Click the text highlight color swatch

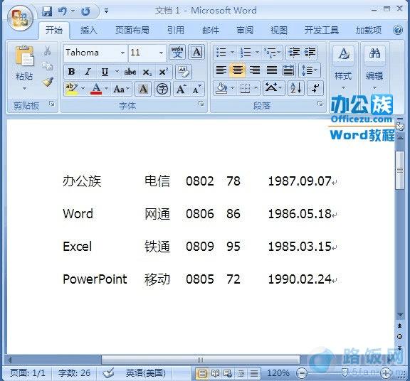(x=71, y=89)
